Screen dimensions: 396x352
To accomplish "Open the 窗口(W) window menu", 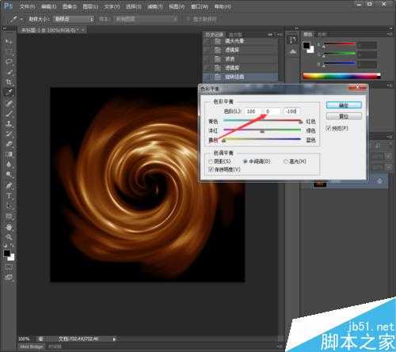I will pyautogui.click(x=200, y=6).
